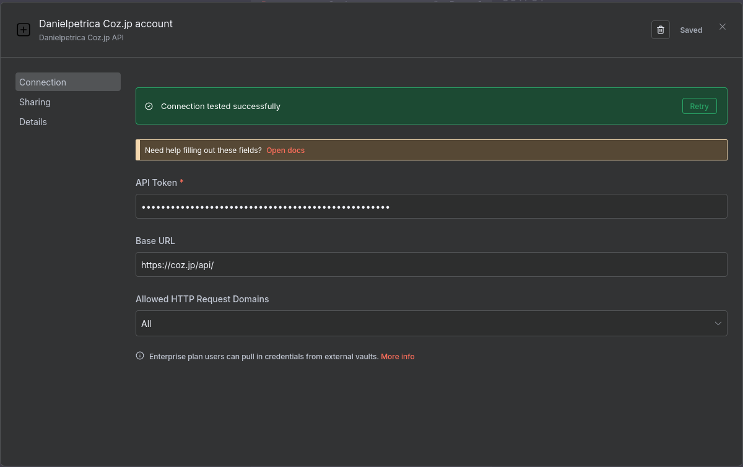Edit the credential name Danielpetrica Coz.jp account
The image size is (743, 467).
106,24
